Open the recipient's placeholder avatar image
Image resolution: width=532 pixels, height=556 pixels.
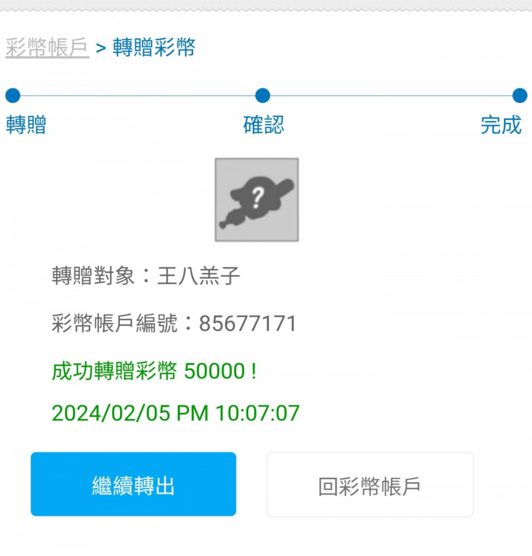[x=257, y=200]
